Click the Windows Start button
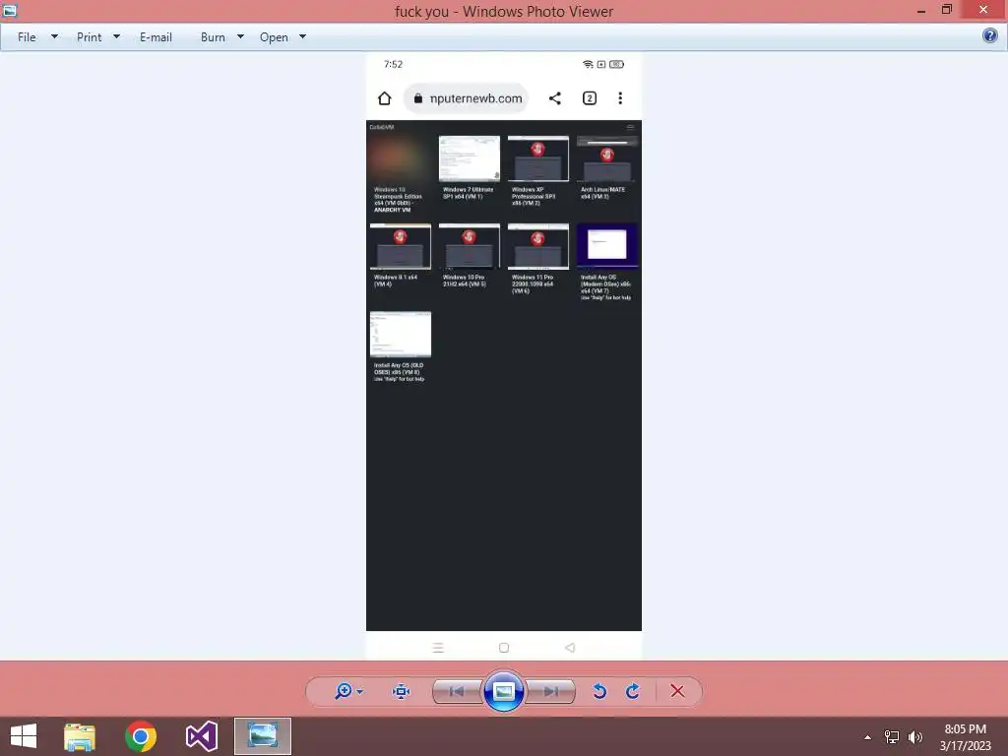 pyautogui.click(x=24, y=736)
